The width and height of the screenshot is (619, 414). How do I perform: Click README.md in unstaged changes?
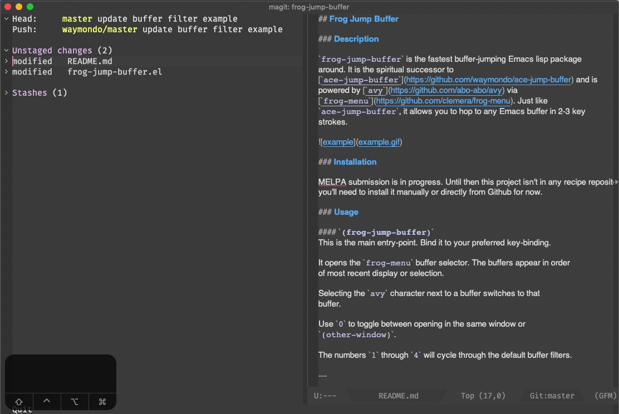(90, 61)
